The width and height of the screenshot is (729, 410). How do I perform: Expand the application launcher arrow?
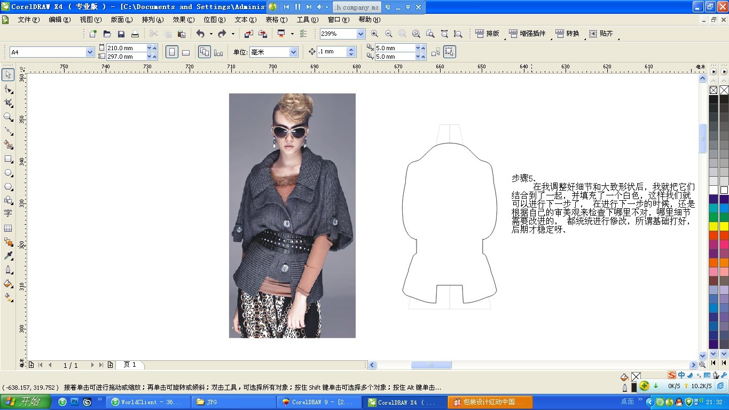(x=292, y=34)
